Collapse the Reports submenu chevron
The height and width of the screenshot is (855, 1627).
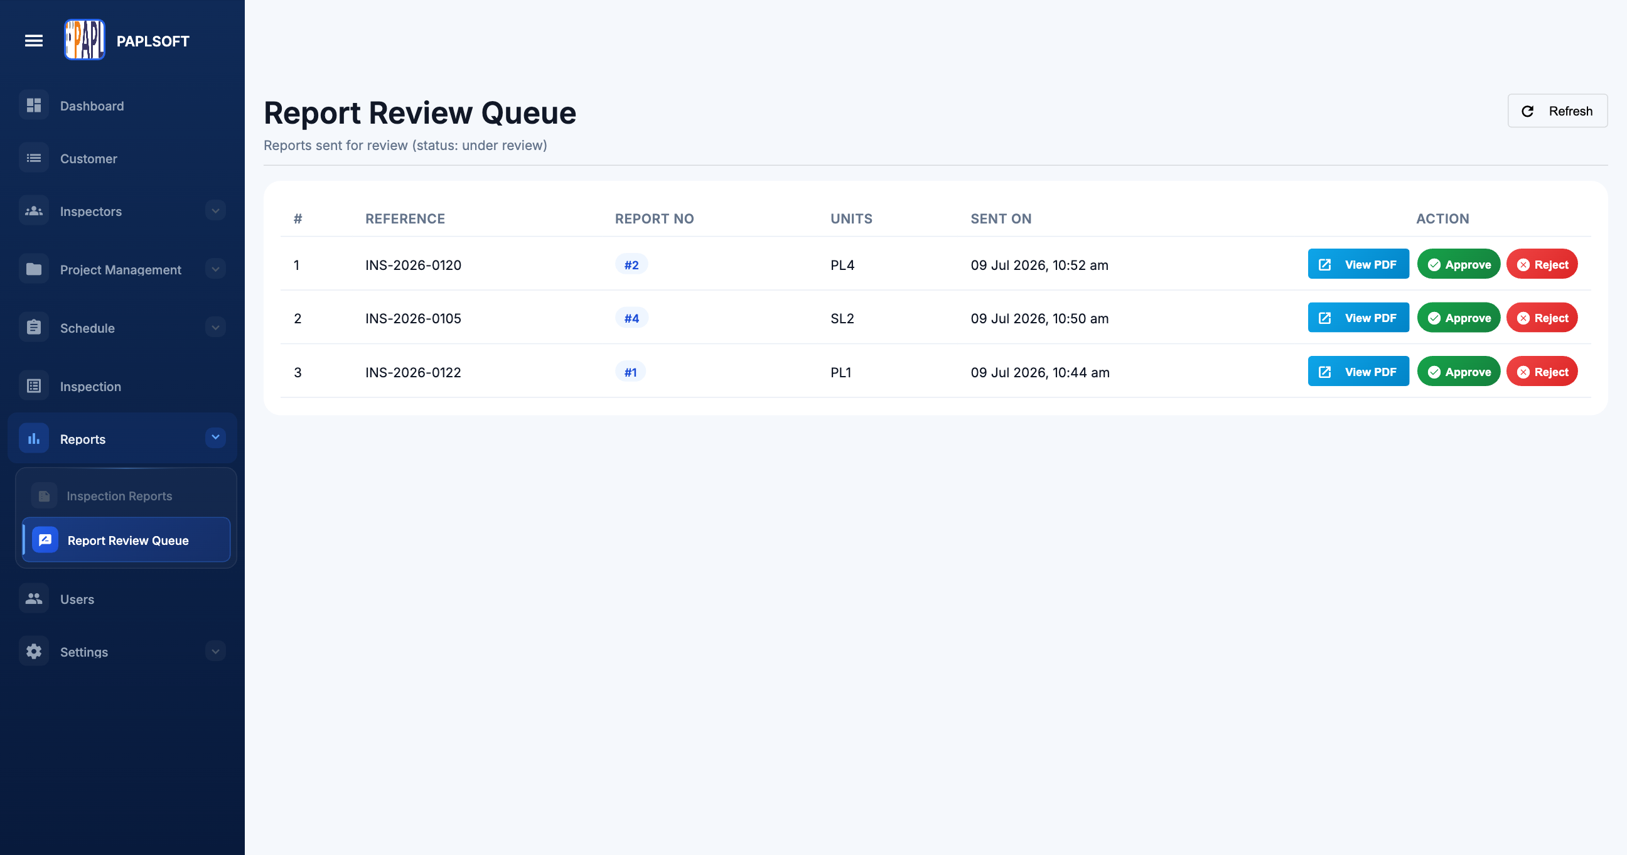(x=215, y=438)
